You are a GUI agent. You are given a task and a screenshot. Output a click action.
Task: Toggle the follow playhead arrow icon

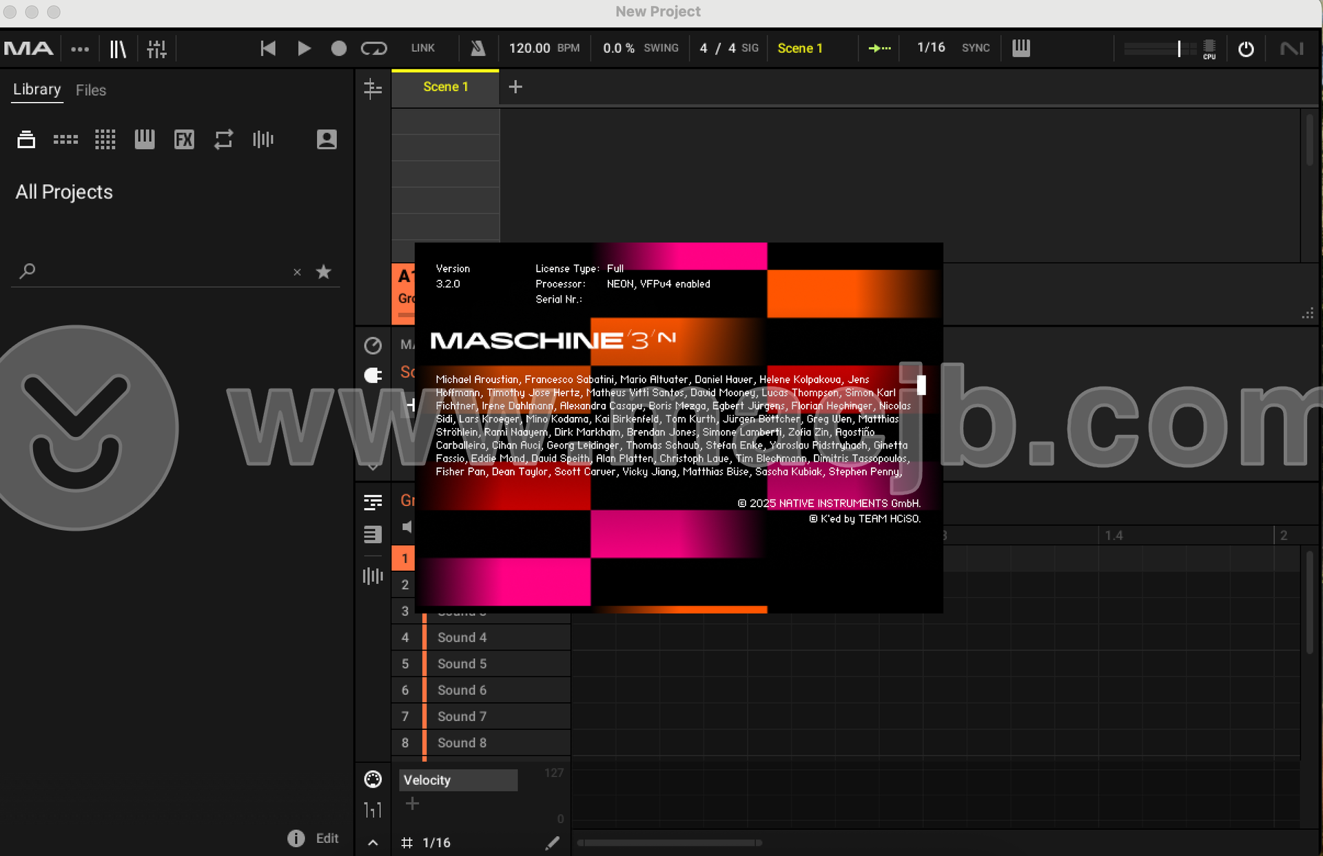pos(879,48)
